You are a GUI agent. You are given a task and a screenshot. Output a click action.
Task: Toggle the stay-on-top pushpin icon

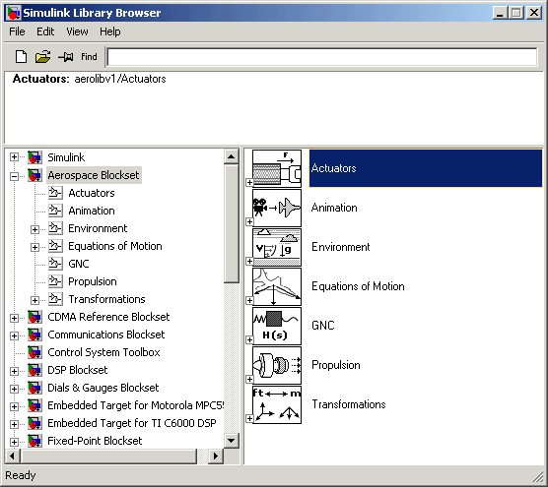[x=65, y=56]
